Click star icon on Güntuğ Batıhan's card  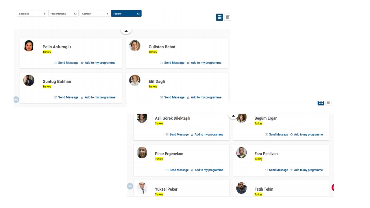[x=82, y=97]
